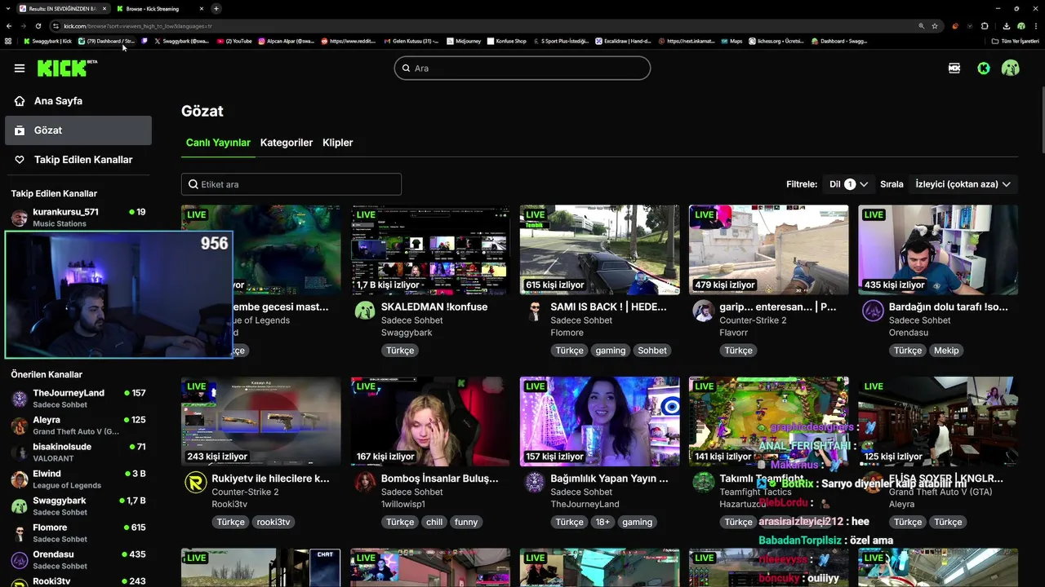The width and height of the screenshot is (1045, 587).
Task: Open the browser extensions puzzle icon
Action: (985, 26)
